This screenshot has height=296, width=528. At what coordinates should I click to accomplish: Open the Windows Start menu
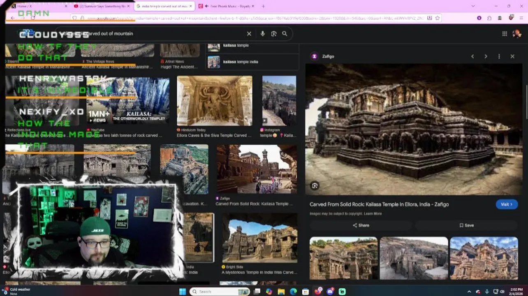coord(183,291)
